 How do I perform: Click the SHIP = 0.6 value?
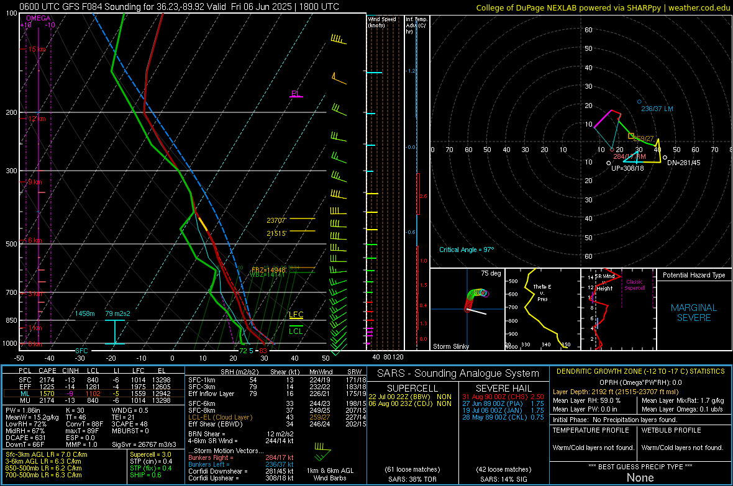[145, 475]
